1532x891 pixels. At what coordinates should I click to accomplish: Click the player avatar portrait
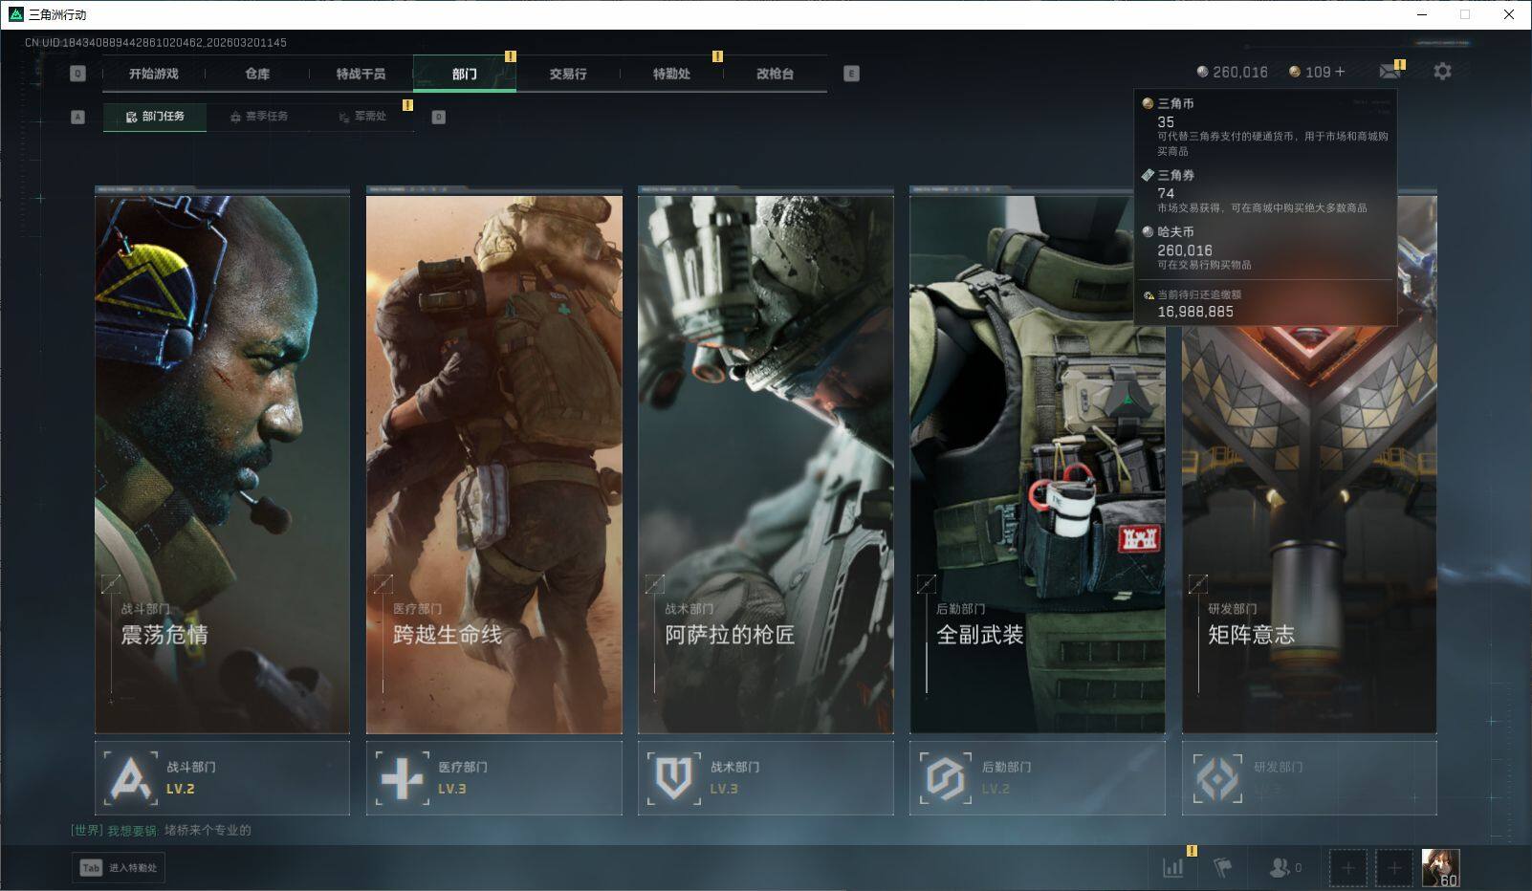tap(1440, 867)
